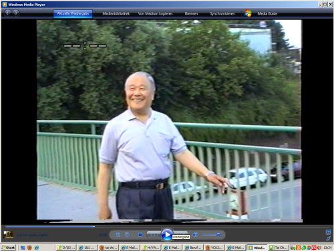Click the blue Wiedergabe play button
The image size is (334, 251).
(x=167, y=235)
